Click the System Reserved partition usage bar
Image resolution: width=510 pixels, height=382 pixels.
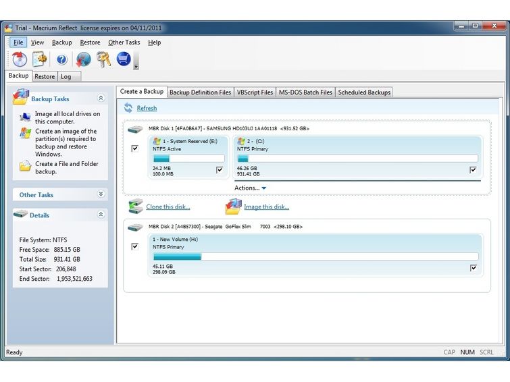click(188, 159)
